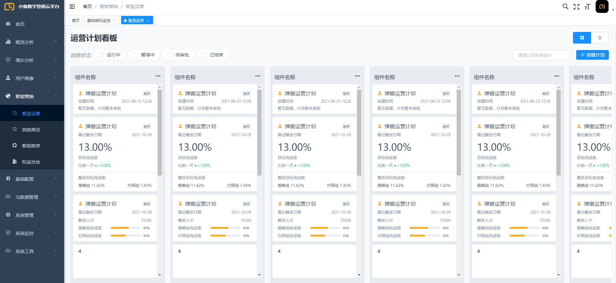Expand the 概览分析 menu

click(x=56, y=42)
